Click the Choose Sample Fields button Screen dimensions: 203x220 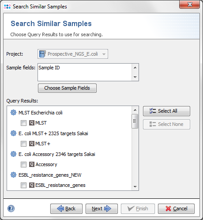coord(67,88)
